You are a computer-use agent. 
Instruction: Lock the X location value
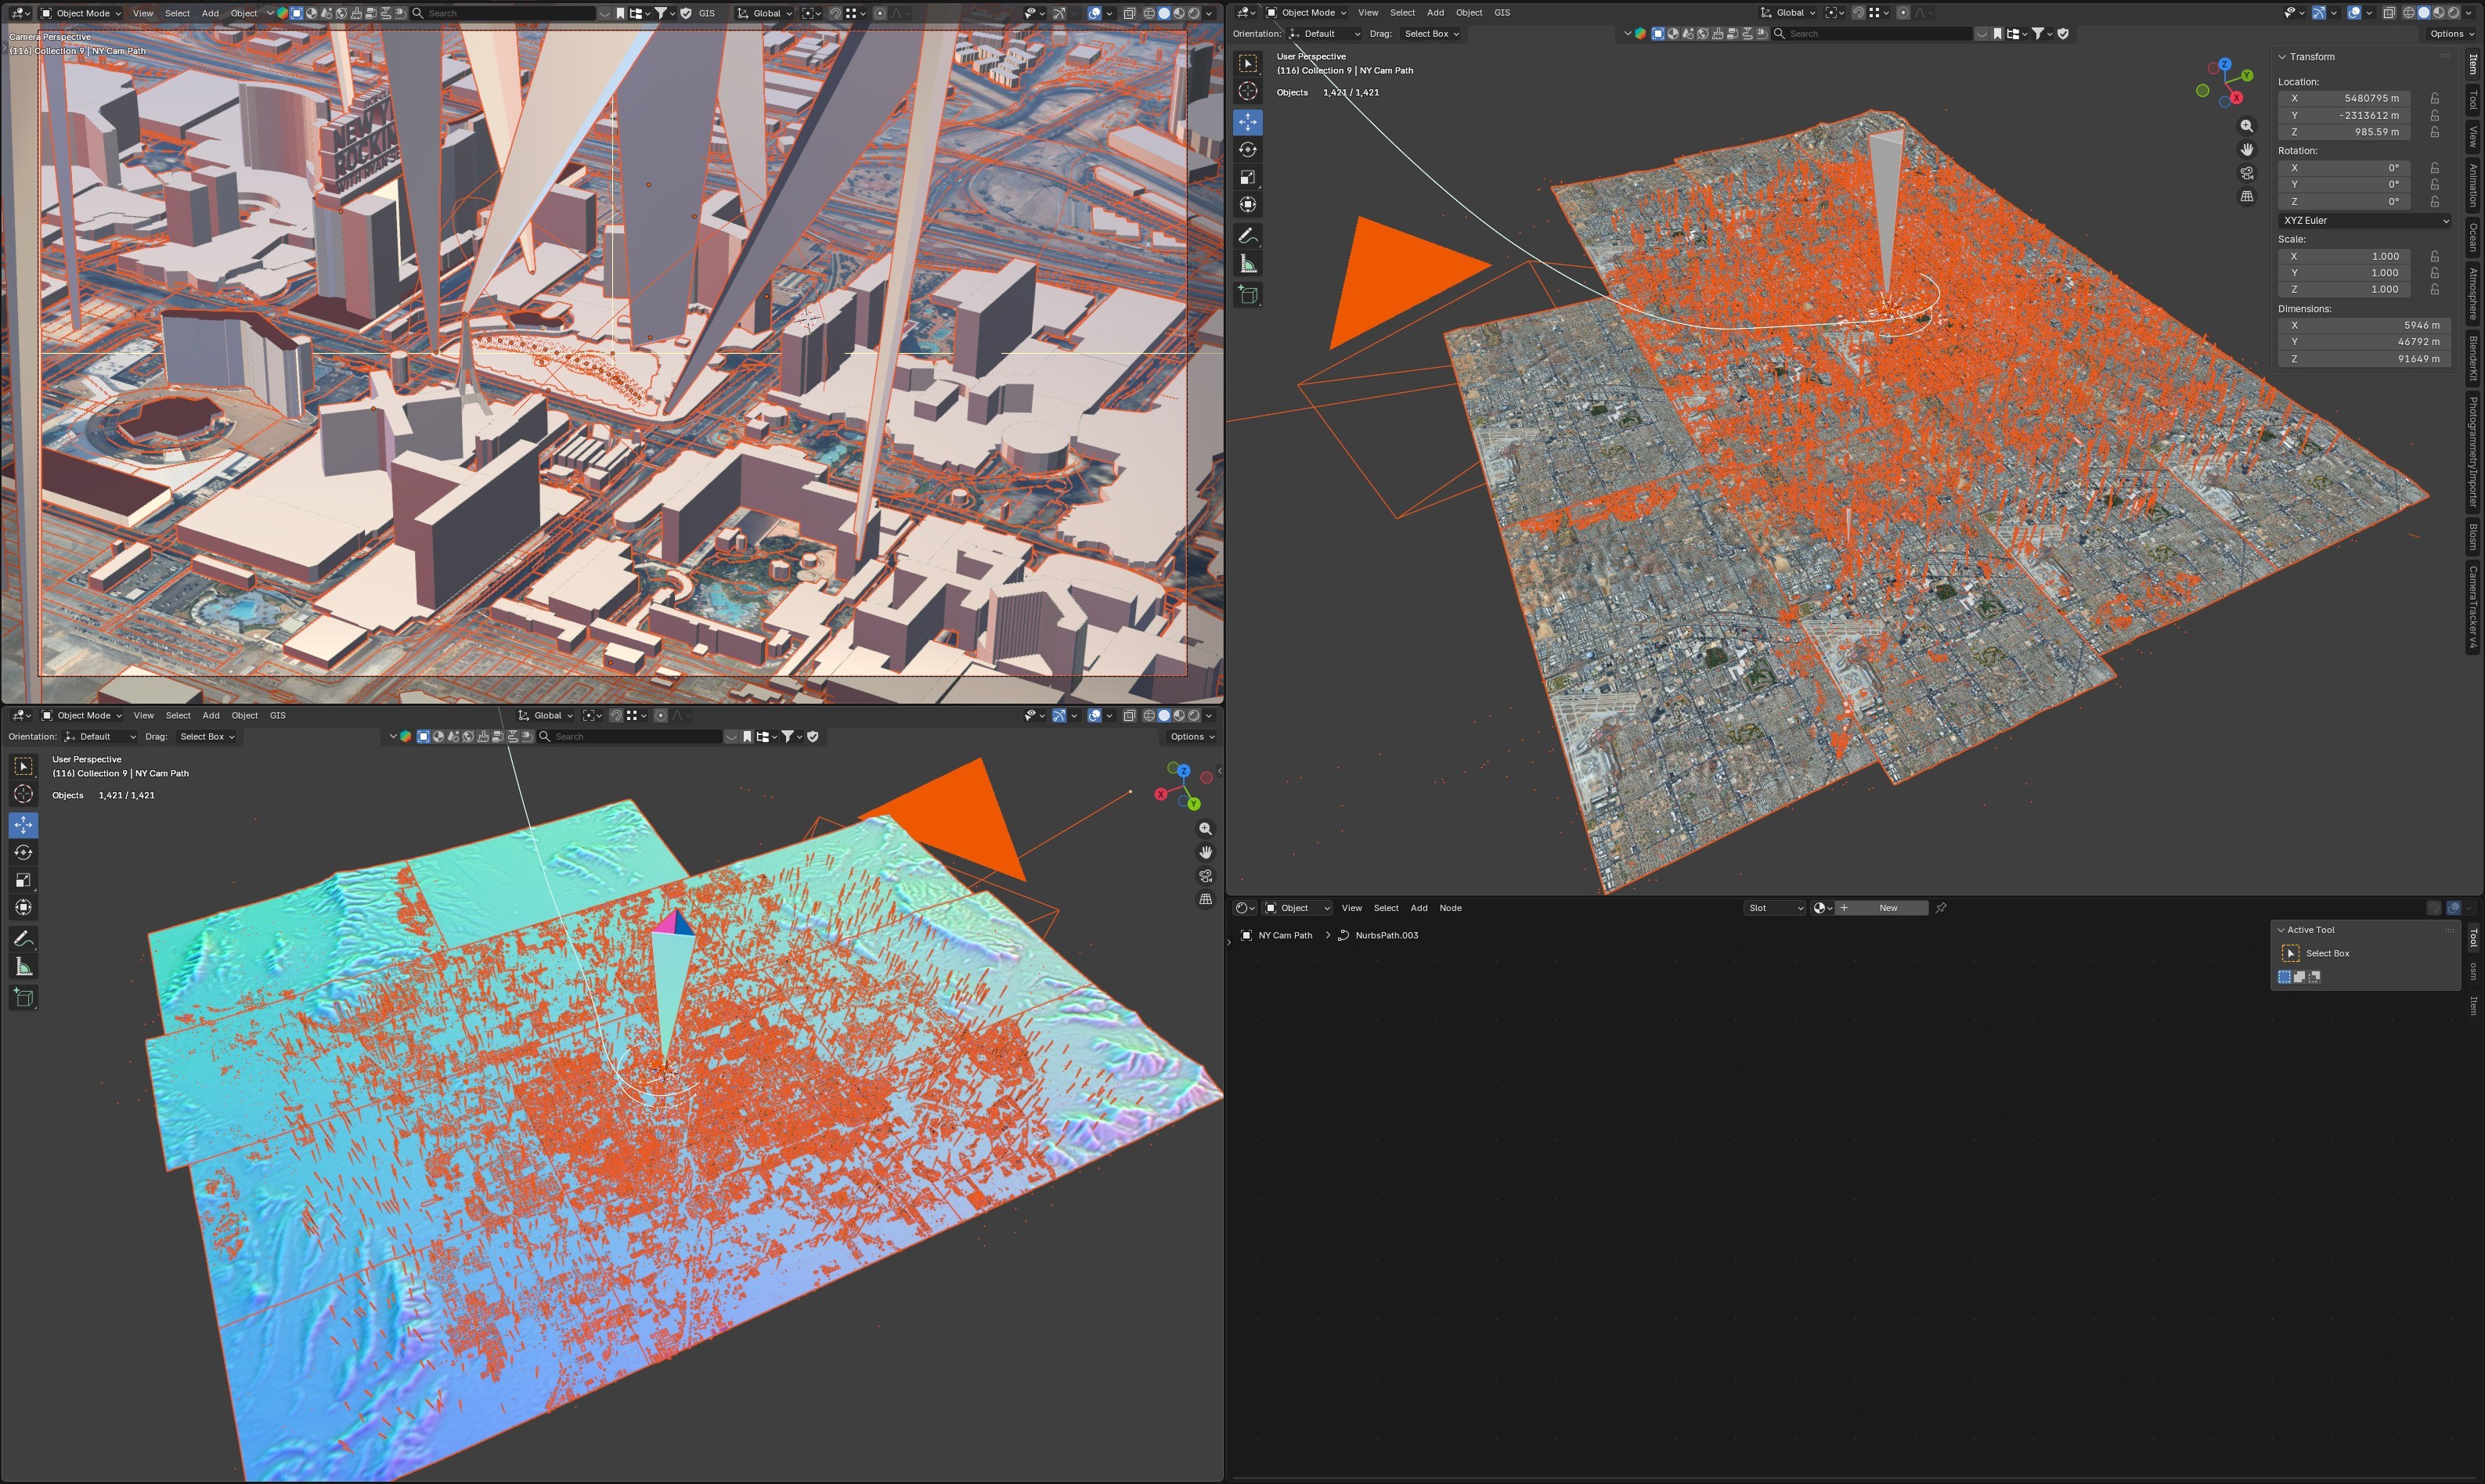tap(2435, 98)
